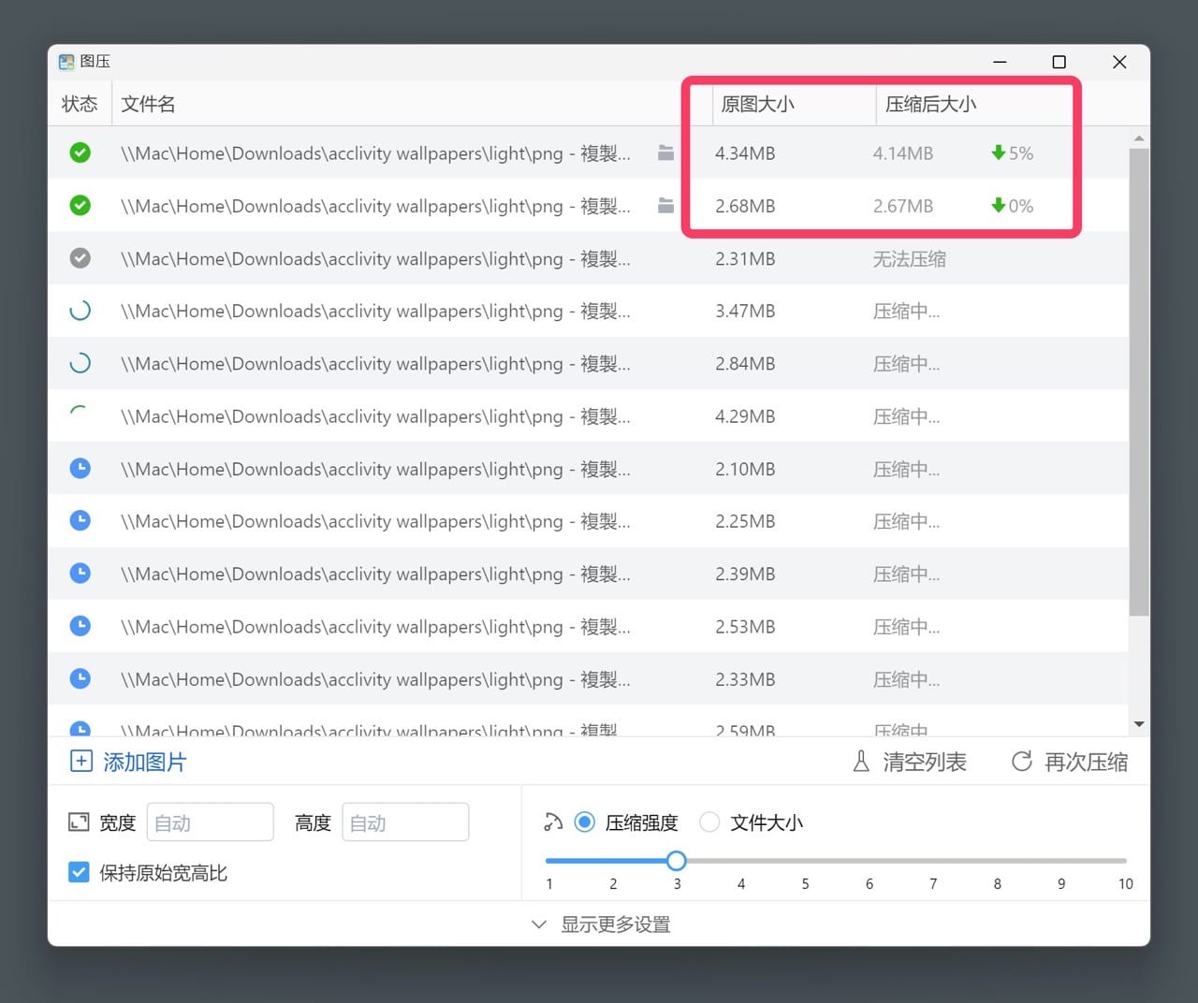This screenshot has width=1198, height=1003.
Task: Click the file list vertical scrollbar thumb
Action: click(1139, 382)
